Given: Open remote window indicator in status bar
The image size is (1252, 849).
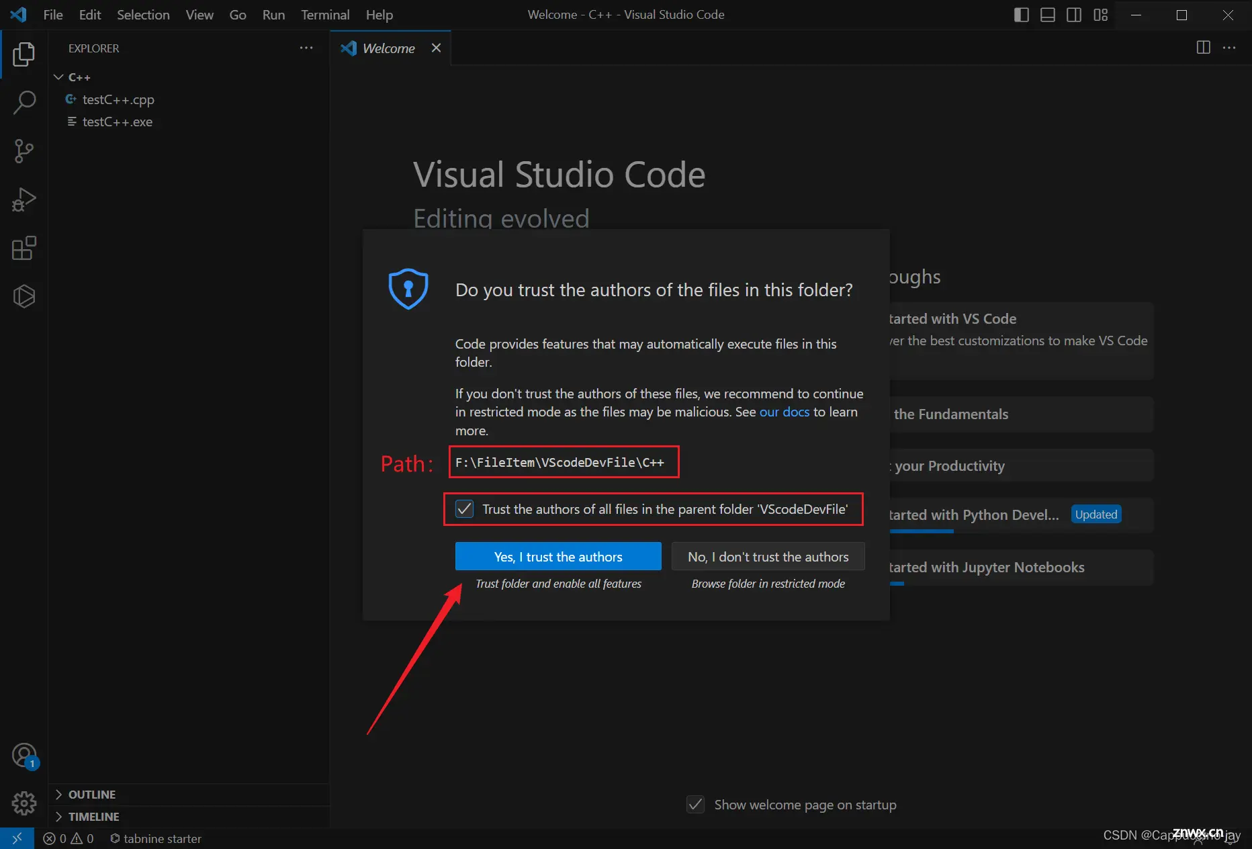Looking at the screenshot, I should point(17,838).
